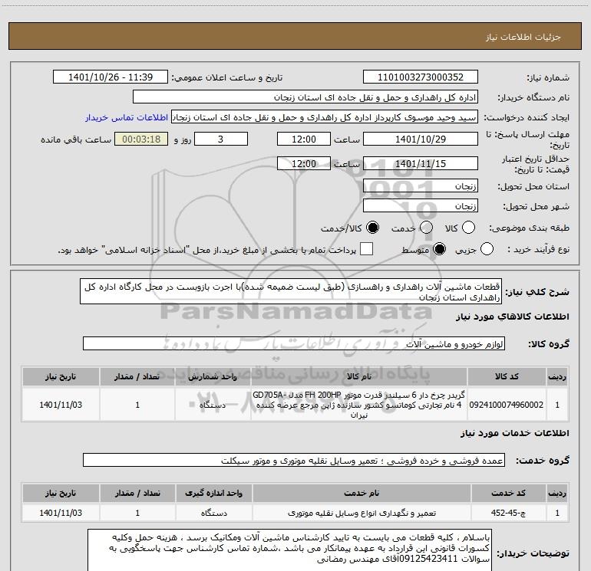Click the services table date 1401/11/03
This screenshot has width=591, height=571.
[x=61, y=513]
